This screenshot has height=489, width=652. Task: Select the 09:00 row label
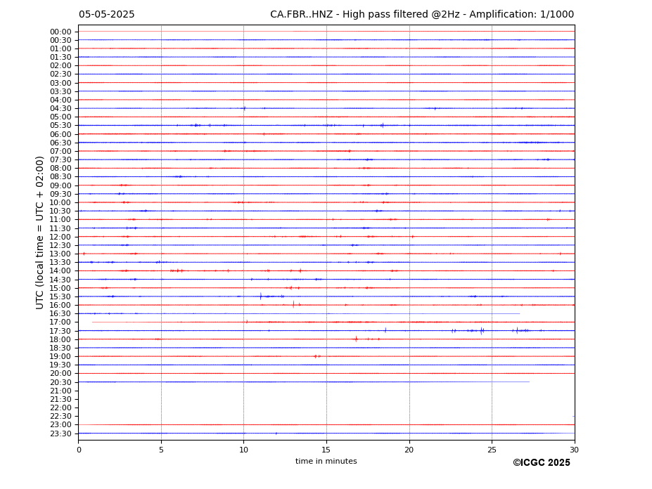[x=60, y=185]
